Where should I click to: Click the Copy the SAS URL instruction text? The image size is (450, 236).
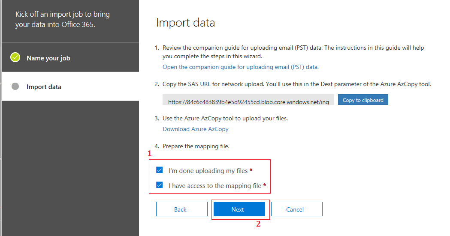coord(296,84)
